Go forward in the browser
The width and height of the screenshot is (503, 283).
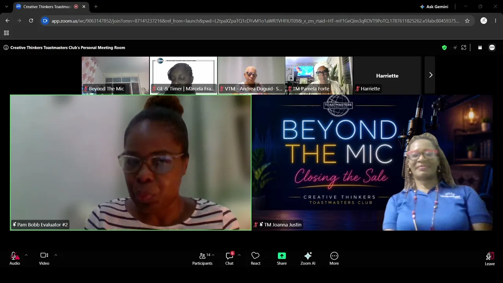pos(19,21)
